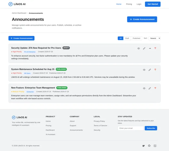Focus the Enter your email field
Screen dimensions: 169x151
pyautogui.click(x=131, y=128)
